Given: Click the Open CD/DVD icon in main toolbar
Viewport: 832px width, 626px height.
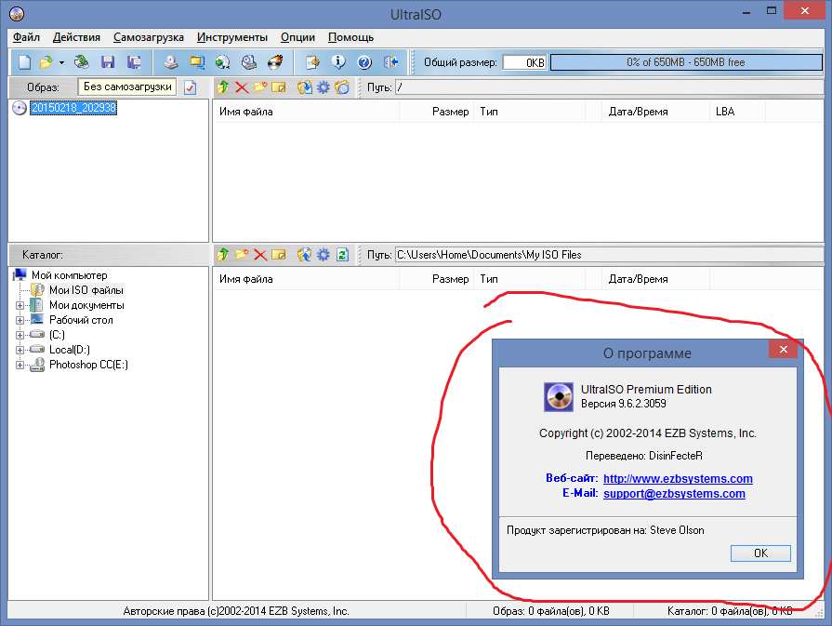Looking at the screenshot, I should coord(82,62).
